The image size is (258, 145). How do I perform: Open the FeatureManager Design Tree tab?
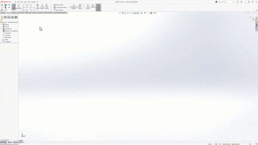[2, 17]
